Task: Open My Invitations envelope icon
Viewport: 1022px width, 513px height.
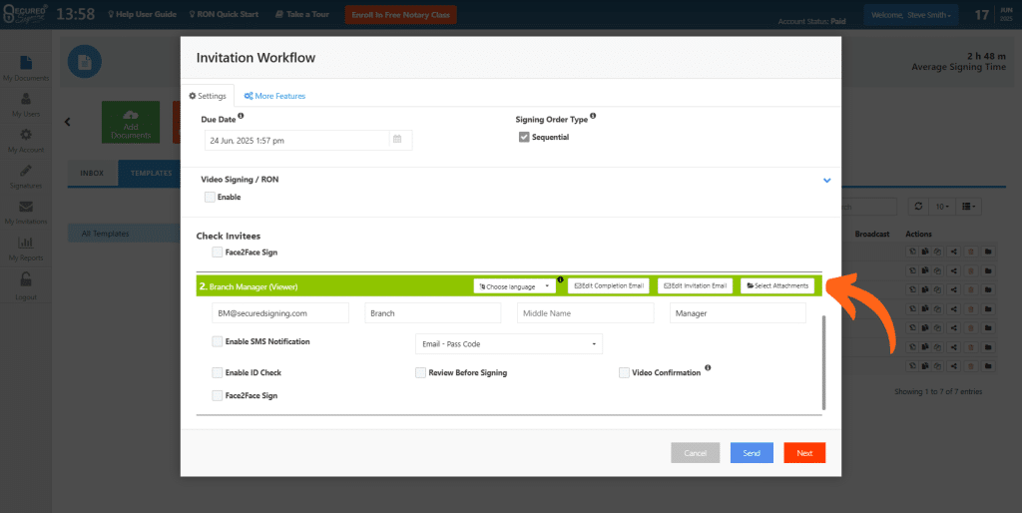Action: point(25,208)
